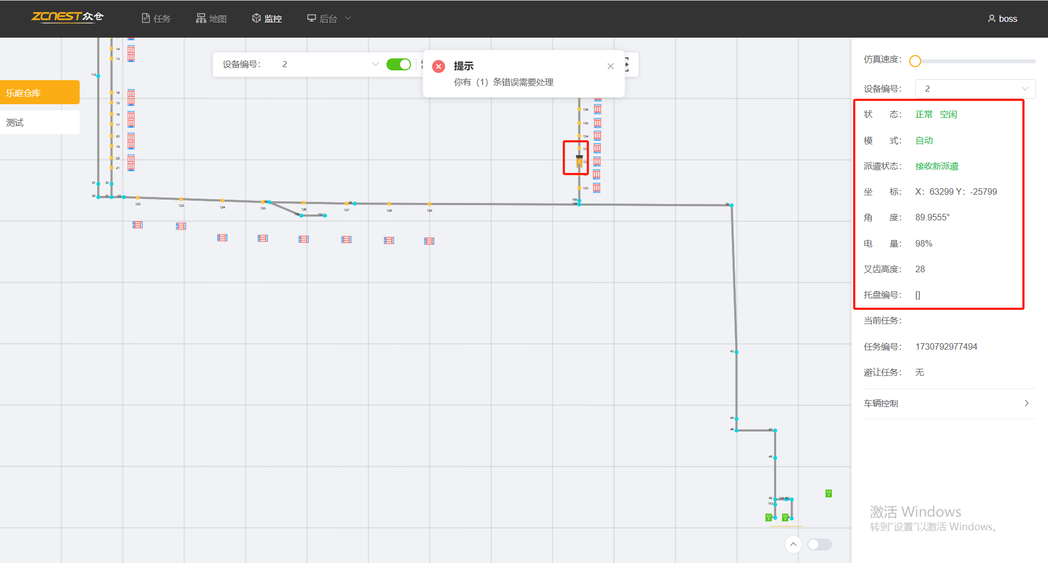The image size is (1048, 563).
Task: Open the 地图 menu item
Action: tap(211, 19)
